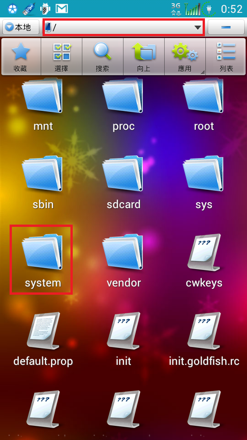Open the proc folder
Screen dimensions: 247x440
123,105
